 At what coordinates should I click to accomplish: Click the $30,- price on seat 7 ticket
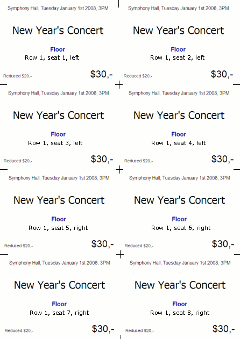(103, 329)
